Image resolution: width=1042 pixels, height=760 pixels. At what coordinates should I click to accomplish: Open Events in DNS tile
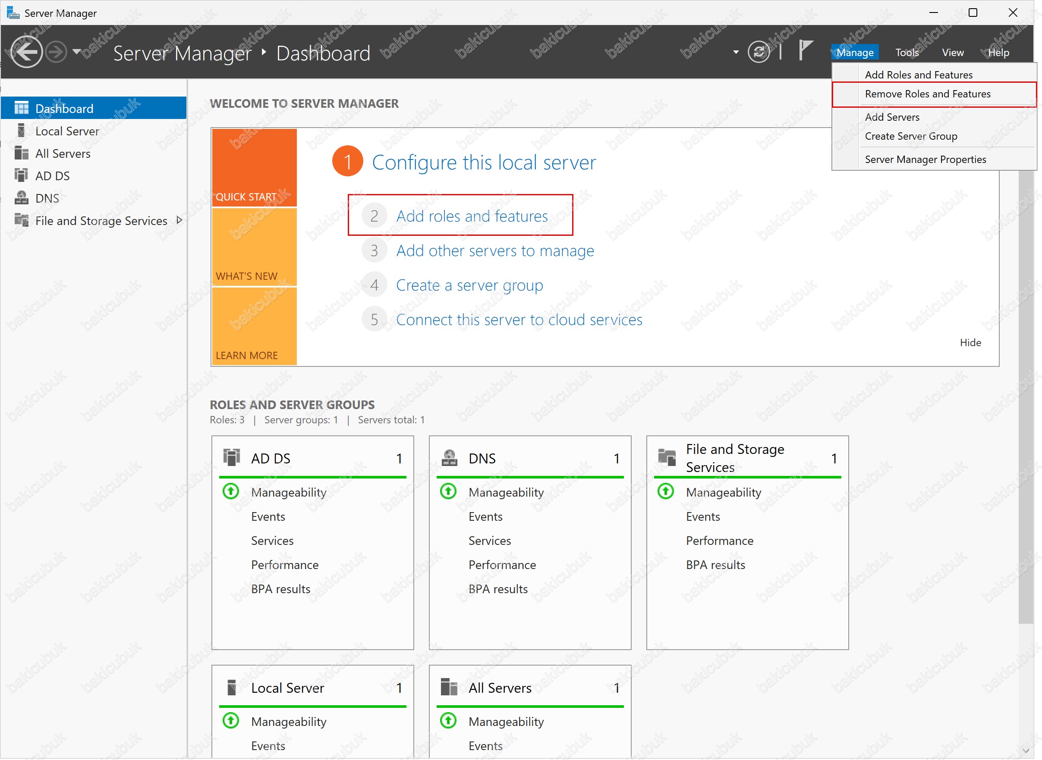[485, 516]
